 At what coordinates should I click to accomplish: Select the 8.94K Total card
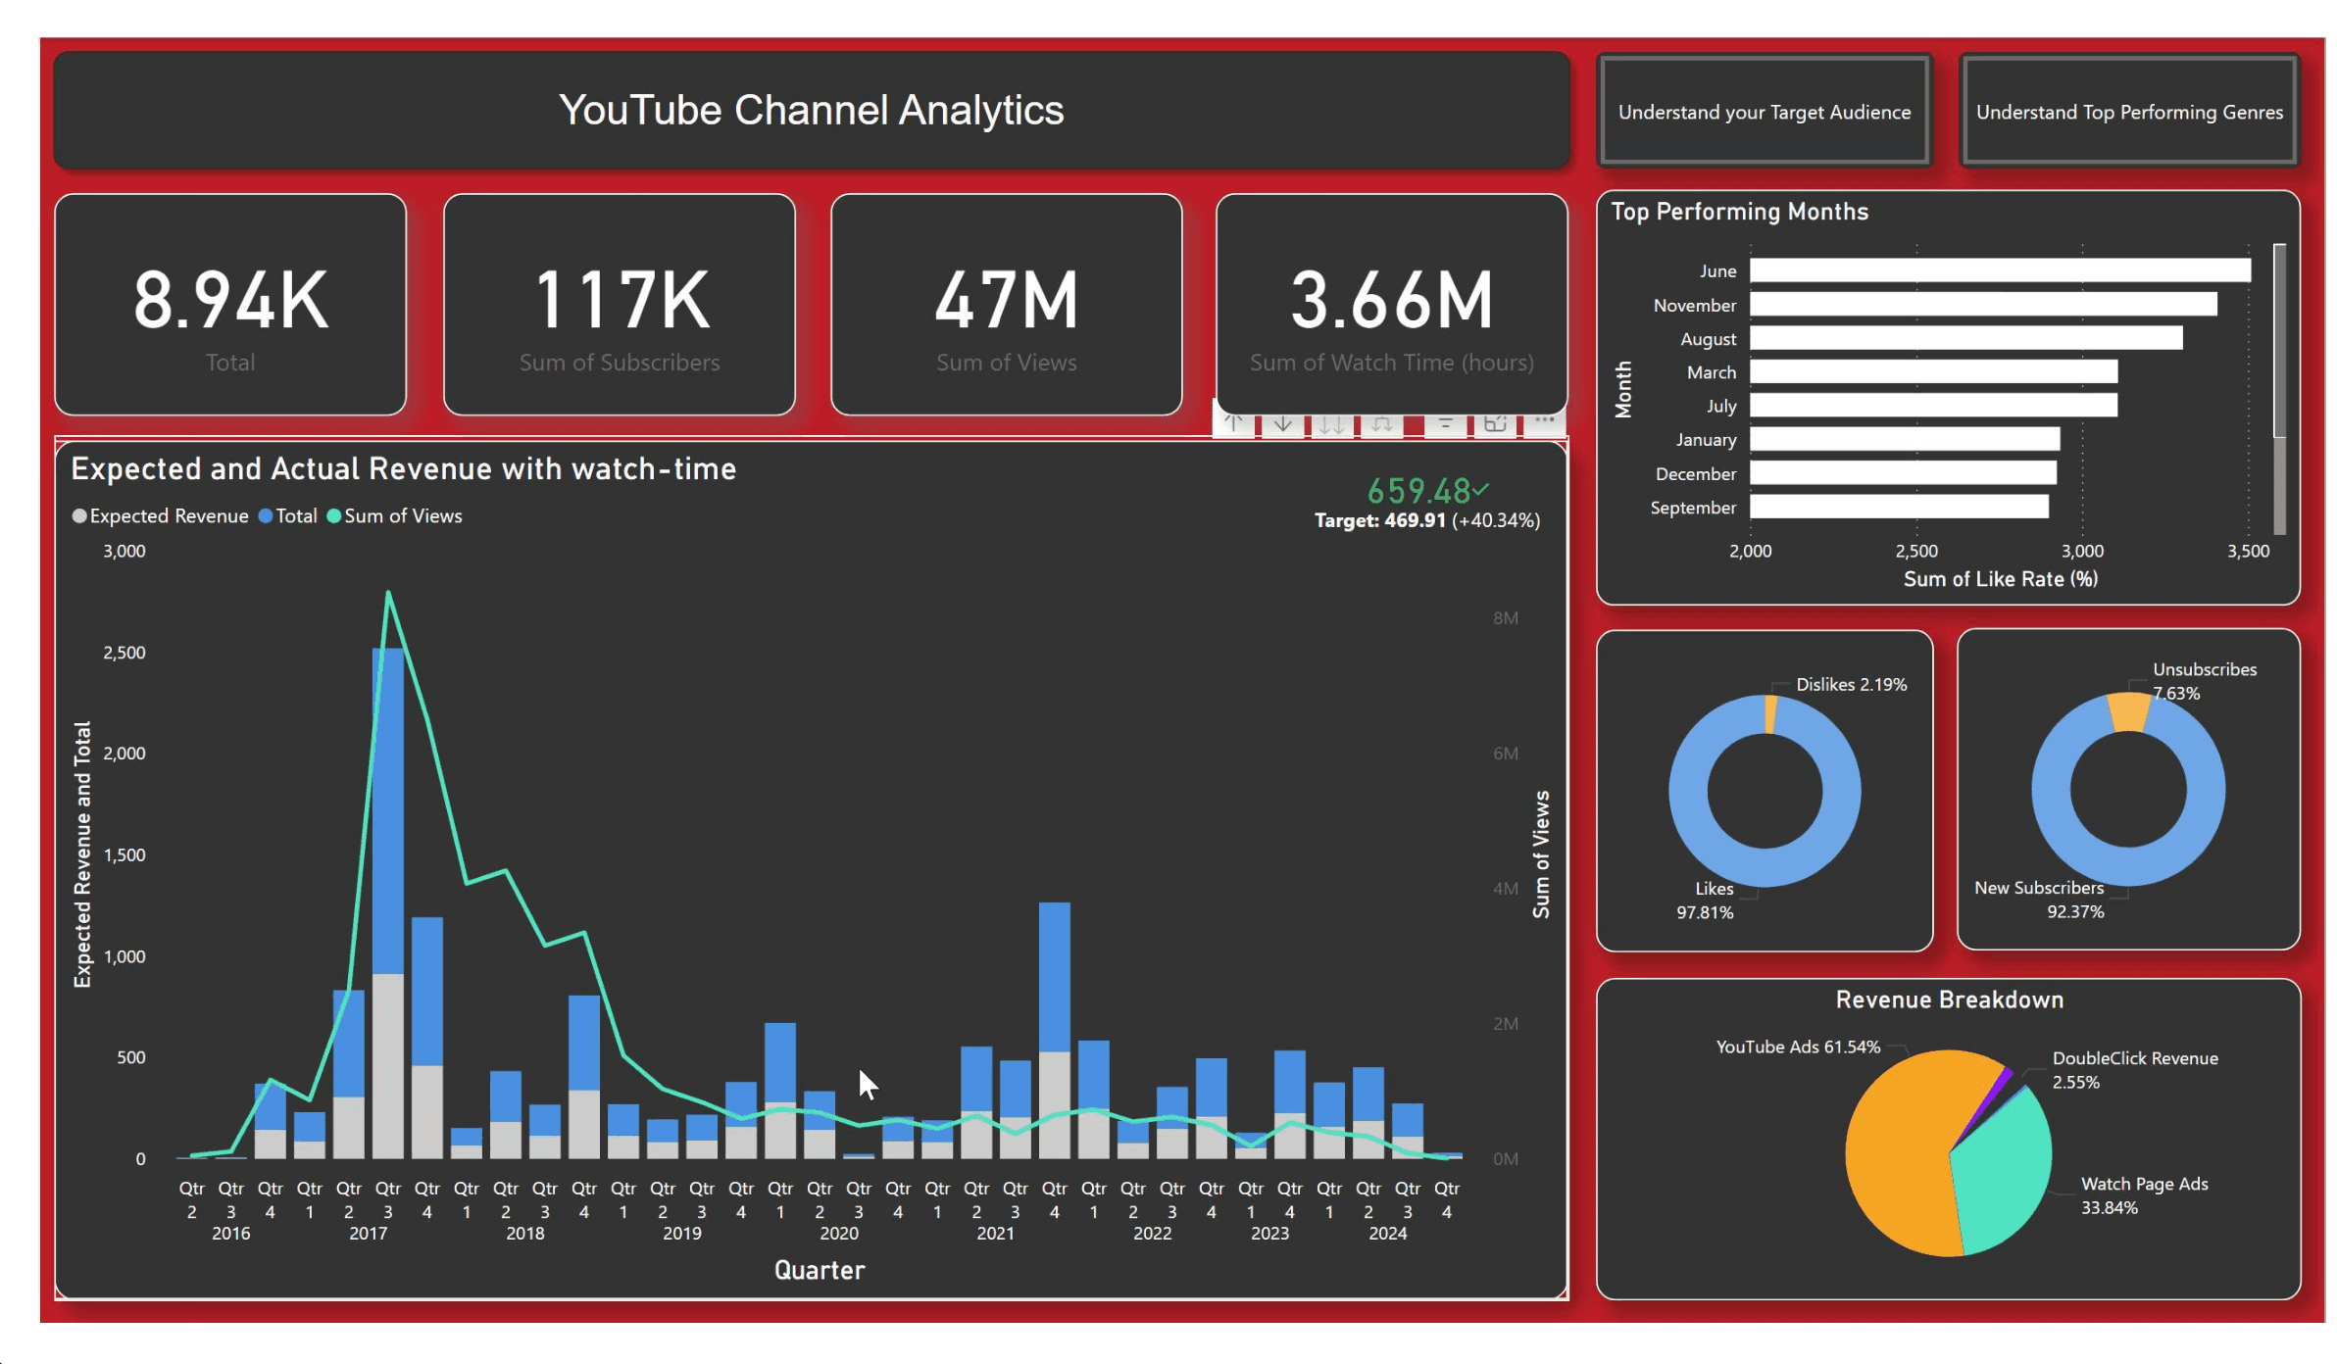tap(230, 305)
